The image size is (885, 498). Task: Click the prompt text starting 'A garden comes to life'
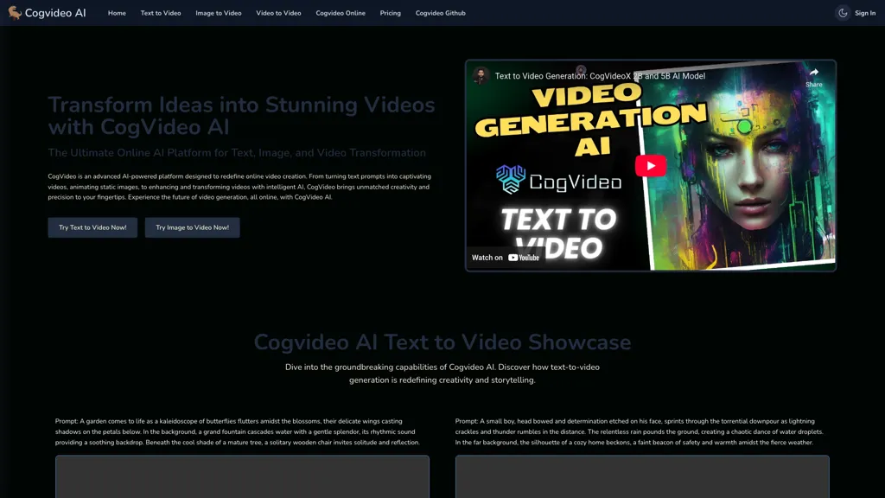point(238,431)
